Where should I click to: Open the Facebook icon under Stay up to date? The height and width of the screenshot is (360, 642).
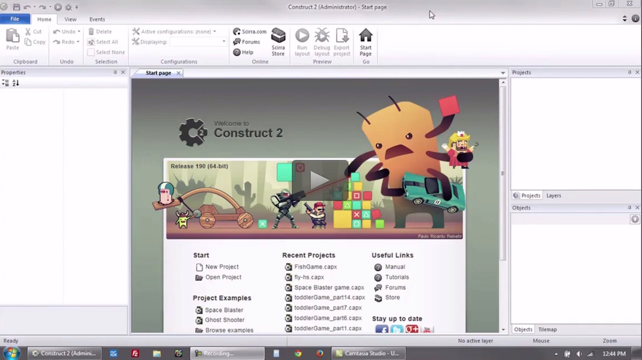click(381, 330)
